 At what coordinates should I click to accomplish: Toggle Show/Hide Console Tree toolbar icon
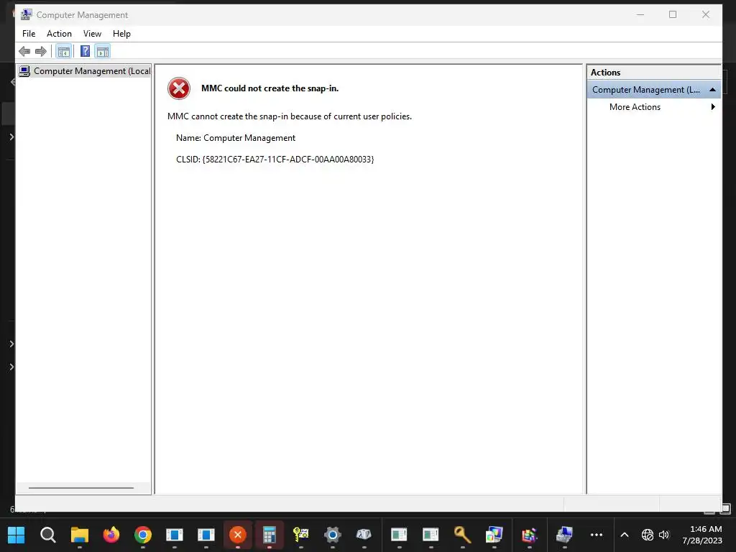point(64,51)
